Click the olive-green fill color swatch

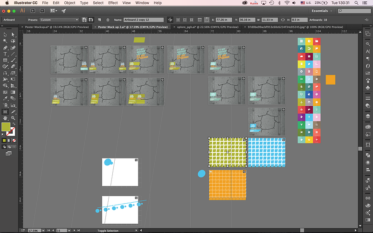coord(6,127)
